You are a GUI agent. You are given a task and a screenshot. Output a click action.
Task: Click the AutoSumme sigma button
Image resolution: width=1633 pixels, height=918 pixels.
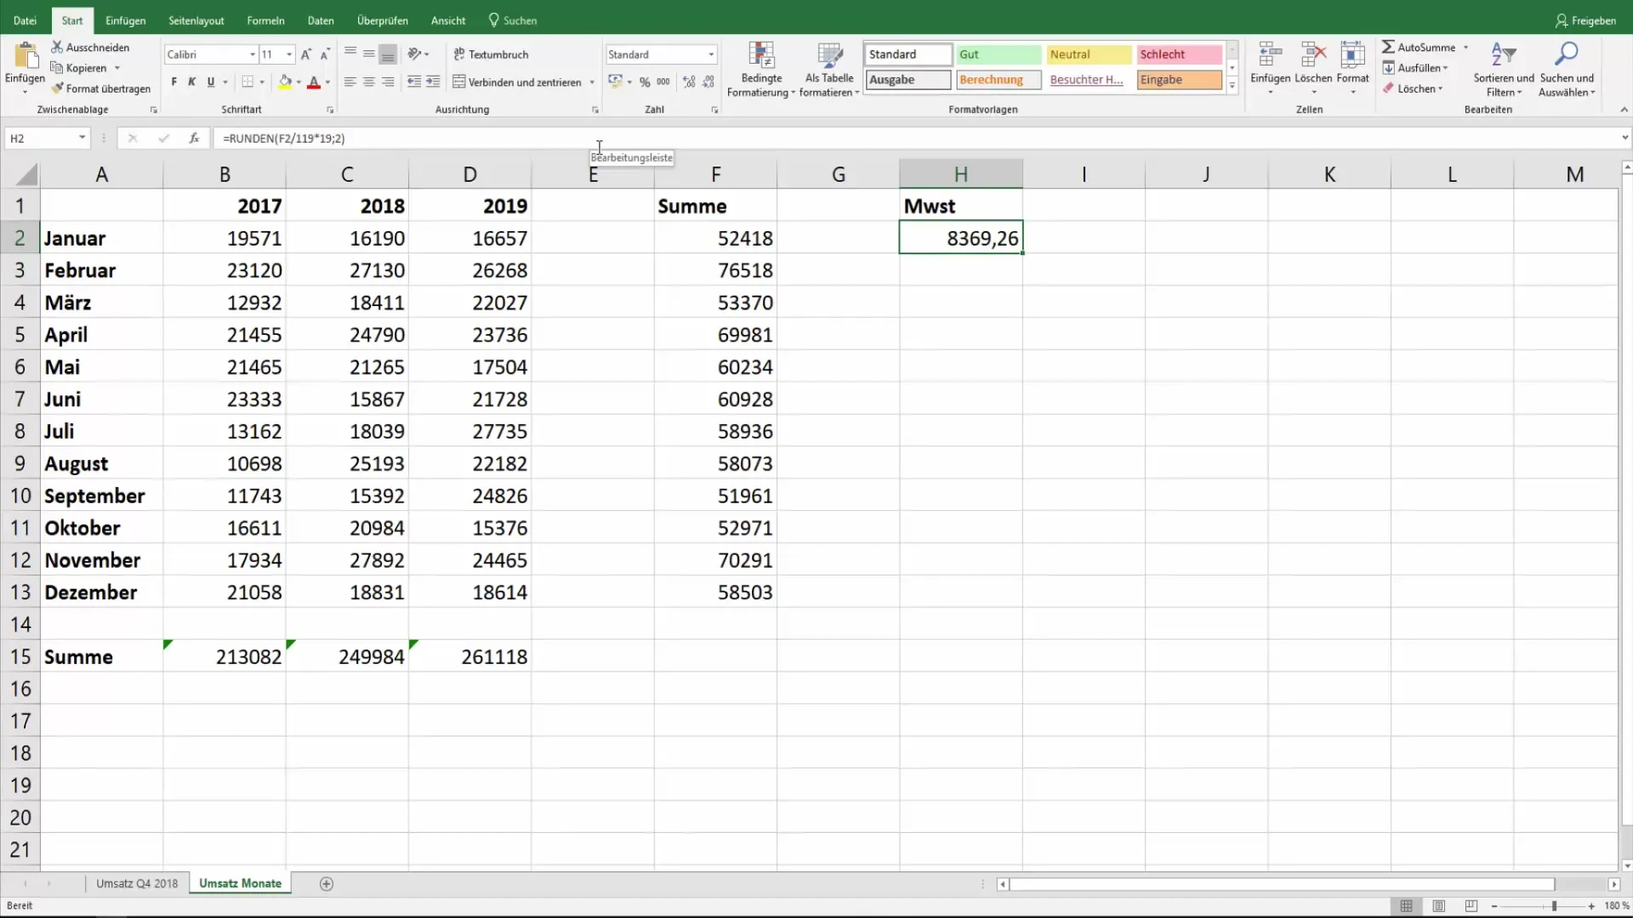click(1418, 47)
